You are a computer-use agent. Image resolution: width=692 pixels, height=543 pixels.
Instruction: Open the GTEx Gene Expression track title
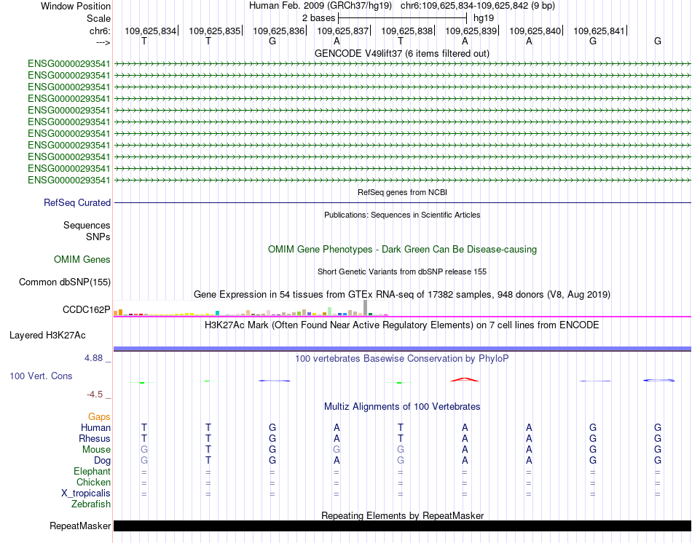(402, 294)
